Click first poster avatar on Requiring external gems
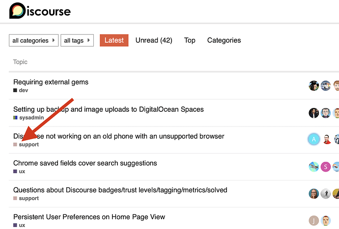 tap(314, 86)
